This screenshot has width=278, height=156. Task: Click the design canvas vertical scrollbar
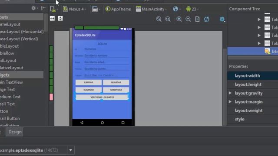(x=225, y=87)
